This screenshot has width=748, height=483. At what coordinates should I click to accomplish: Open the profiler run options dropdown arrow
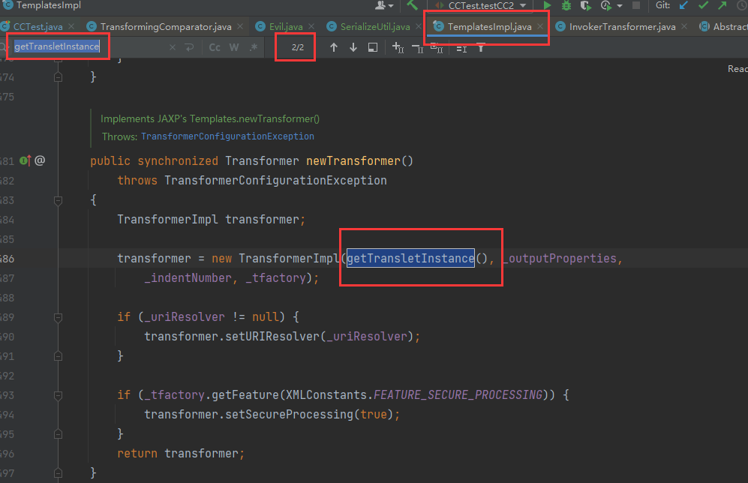click(620, 6)
